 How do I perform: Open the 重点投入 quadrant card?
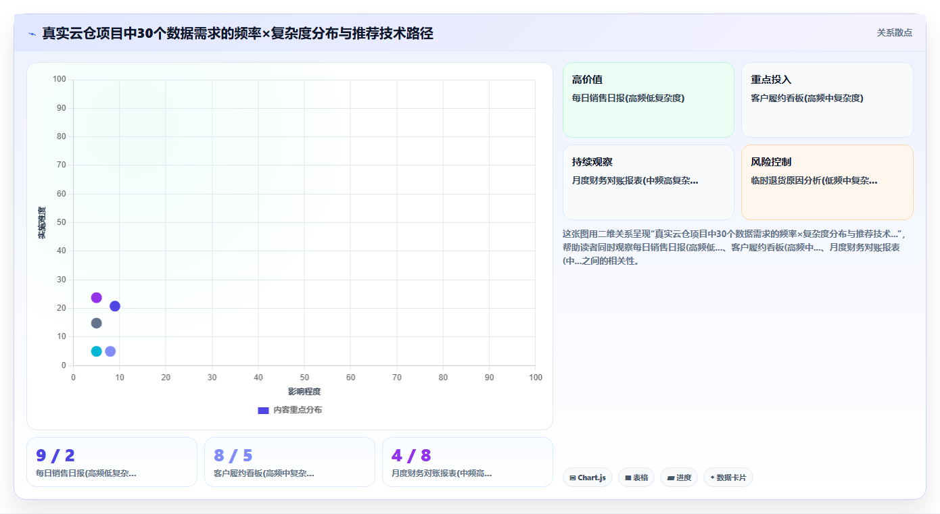[827, 100]
